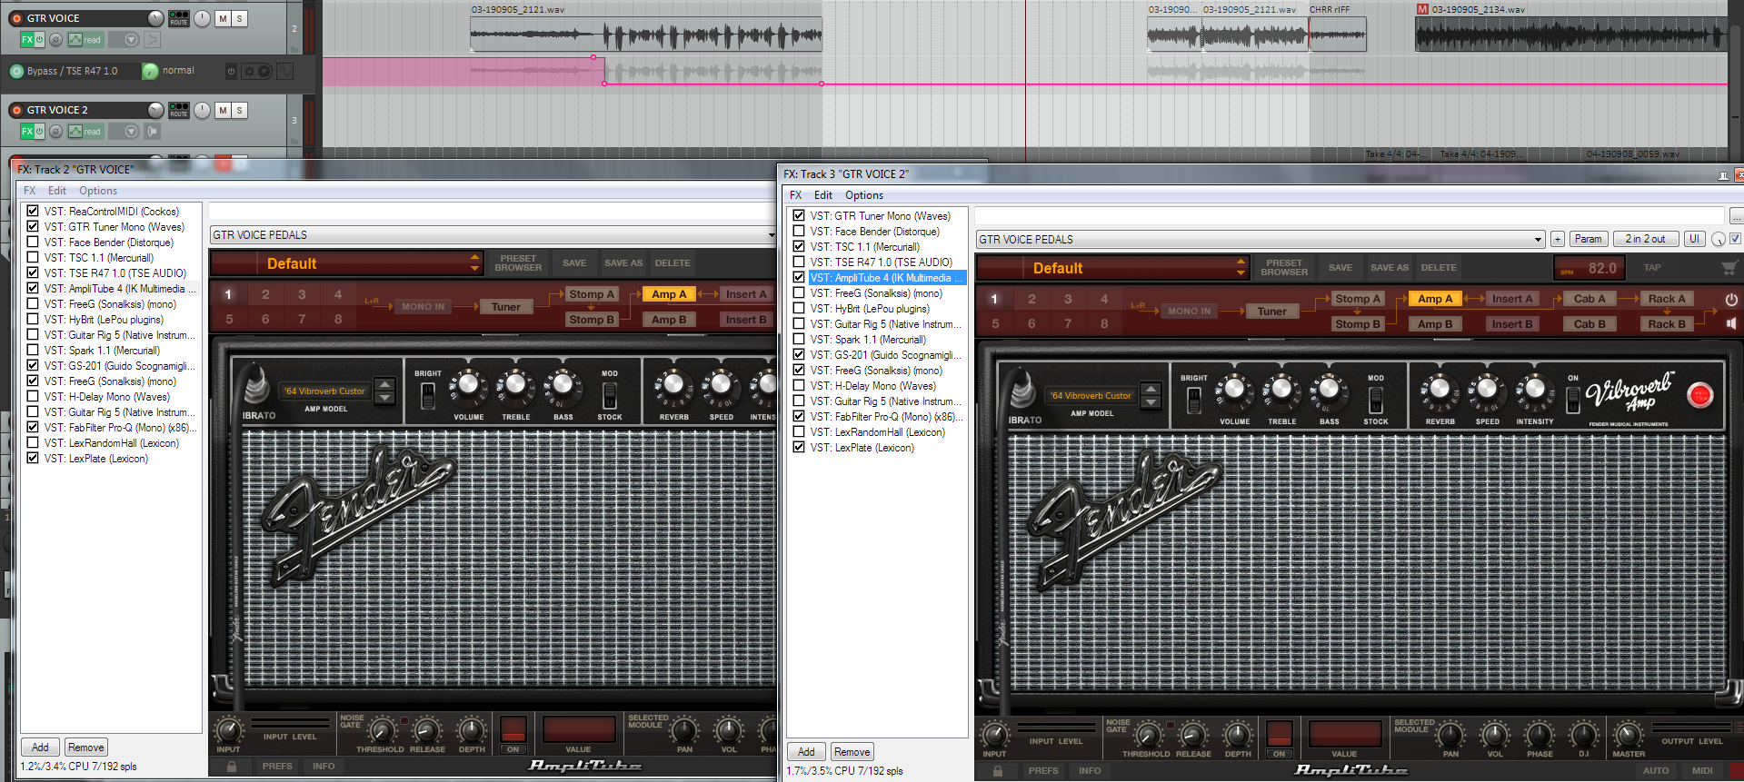Open automation read mode on GTR VOICE 2
Viewport: 1744px width, 782px height.
85,132
